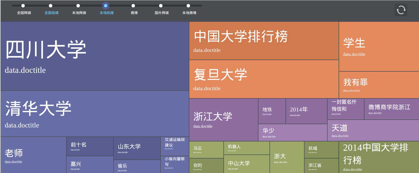Open the 偷乐 tile
Image resolution: width=419 pixels, height=173 pixels.
(x=137, y=166)
